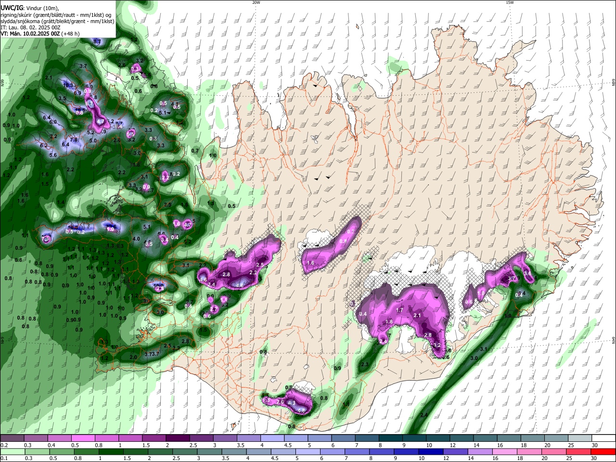Select the dark teal snow swatch starting at 9
The width and height of the screenshot is (616, 462).
[414, 438]
